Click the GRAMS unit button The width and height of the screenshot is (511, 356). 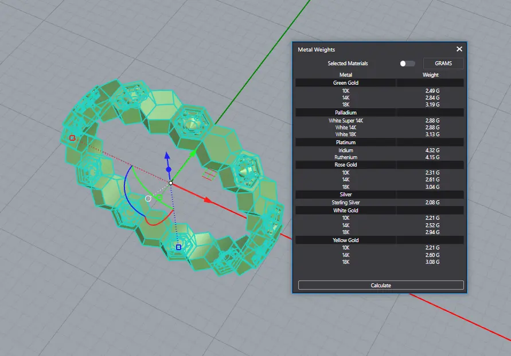pos(443,64)
